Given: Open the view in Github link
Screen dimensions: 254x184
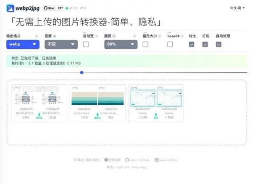Looking at the screenshot, I should pyautogui.click(x=137, y=160).
